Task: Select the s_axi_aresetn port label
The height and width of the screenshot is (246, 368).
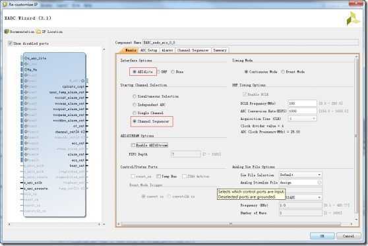Action: point(36,189)
